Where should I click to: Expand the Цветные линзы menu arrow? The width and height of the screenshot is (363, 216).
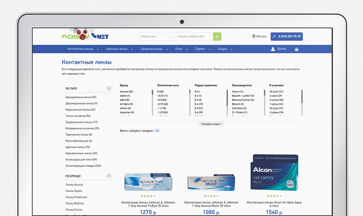pyautogui.click(x=132, y=49)
